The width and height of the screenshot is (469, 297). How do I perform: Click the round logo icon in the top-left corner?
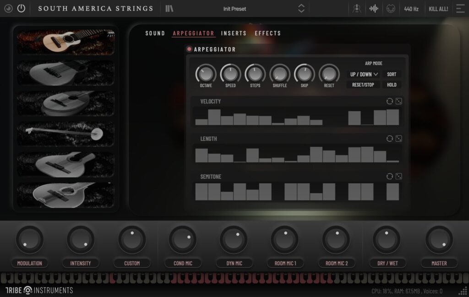pyautogui.click(x=8, y=8)
